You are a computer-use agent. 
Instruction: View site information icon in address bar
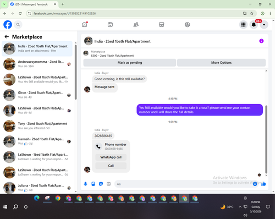(29, 13)
